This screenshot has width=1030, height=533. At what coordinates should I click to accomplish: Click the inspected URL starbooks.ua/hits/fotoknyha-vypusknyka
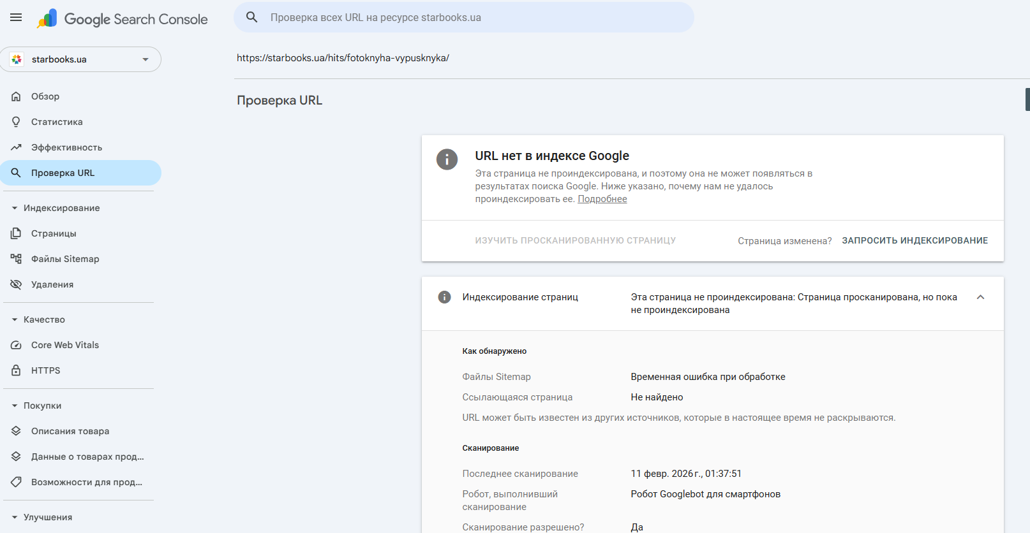[343, 58]
